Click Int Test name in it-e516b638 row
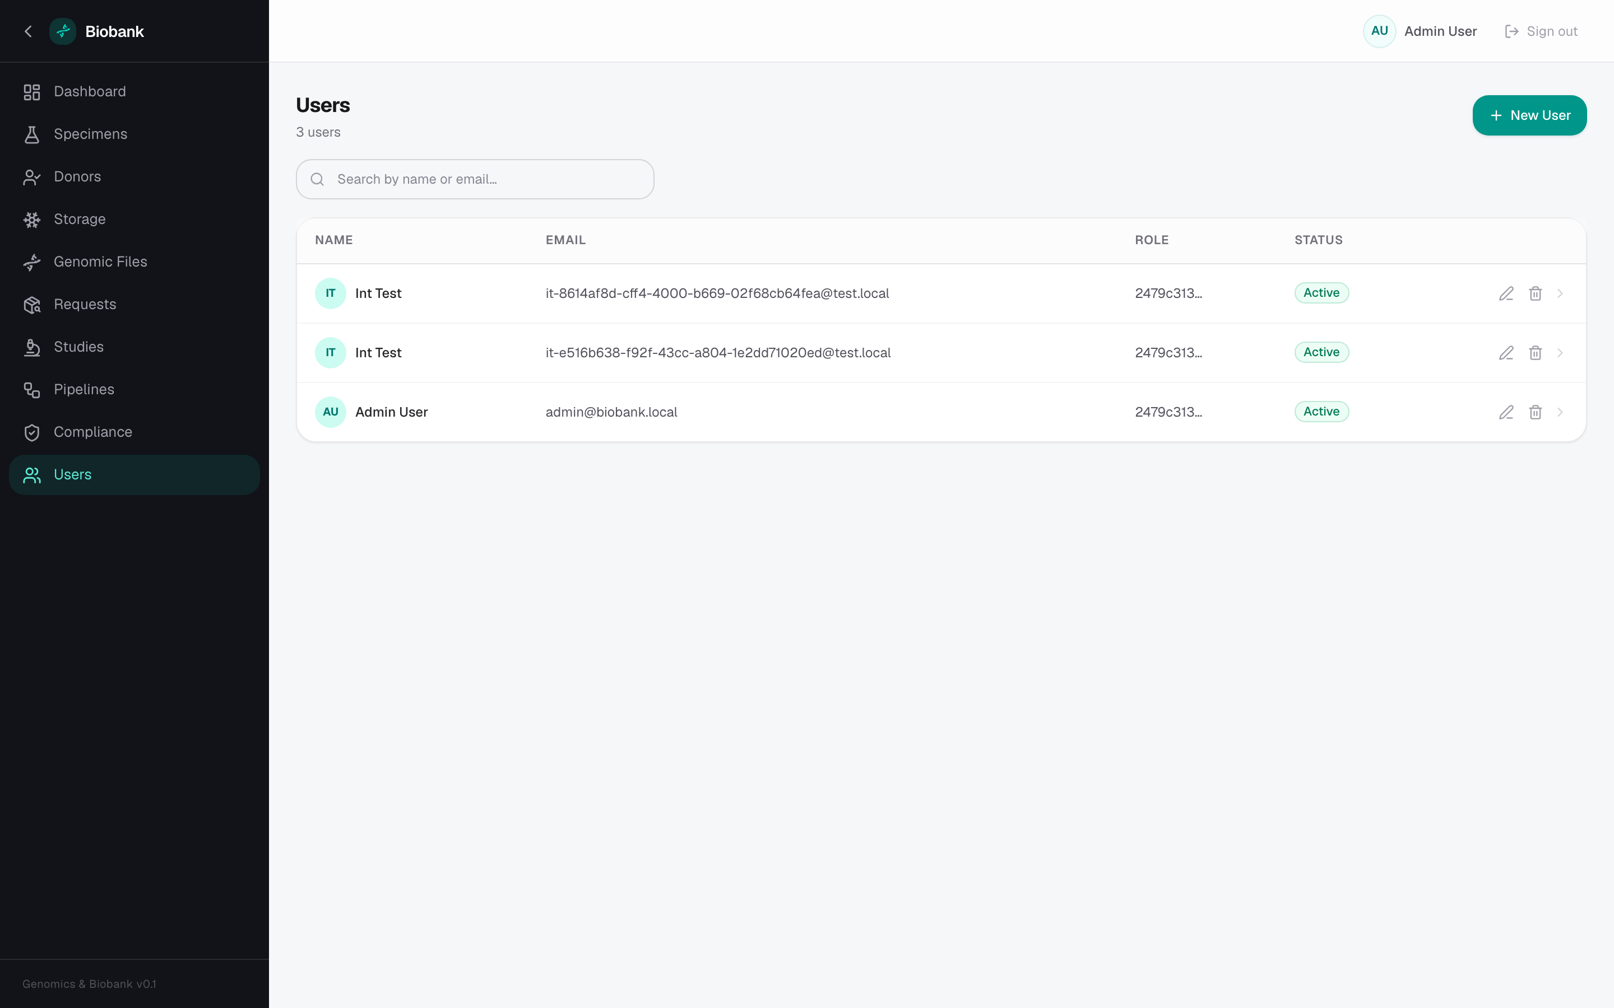 point(378,353)
